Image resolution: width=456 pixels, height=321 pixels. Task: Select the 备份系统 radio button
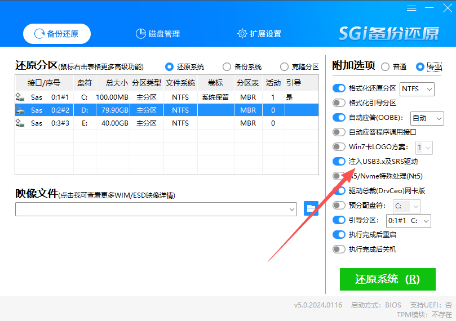227,67
